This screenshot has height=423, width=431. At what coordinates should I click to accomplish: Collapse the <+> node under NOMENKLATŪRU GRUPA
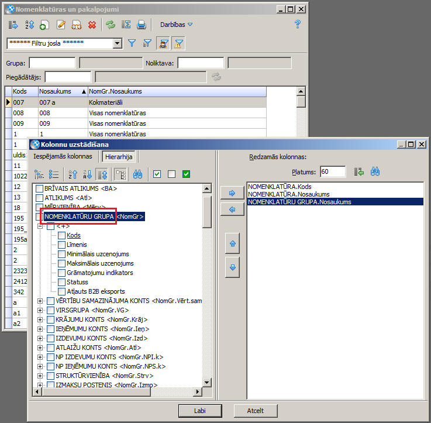40,226
